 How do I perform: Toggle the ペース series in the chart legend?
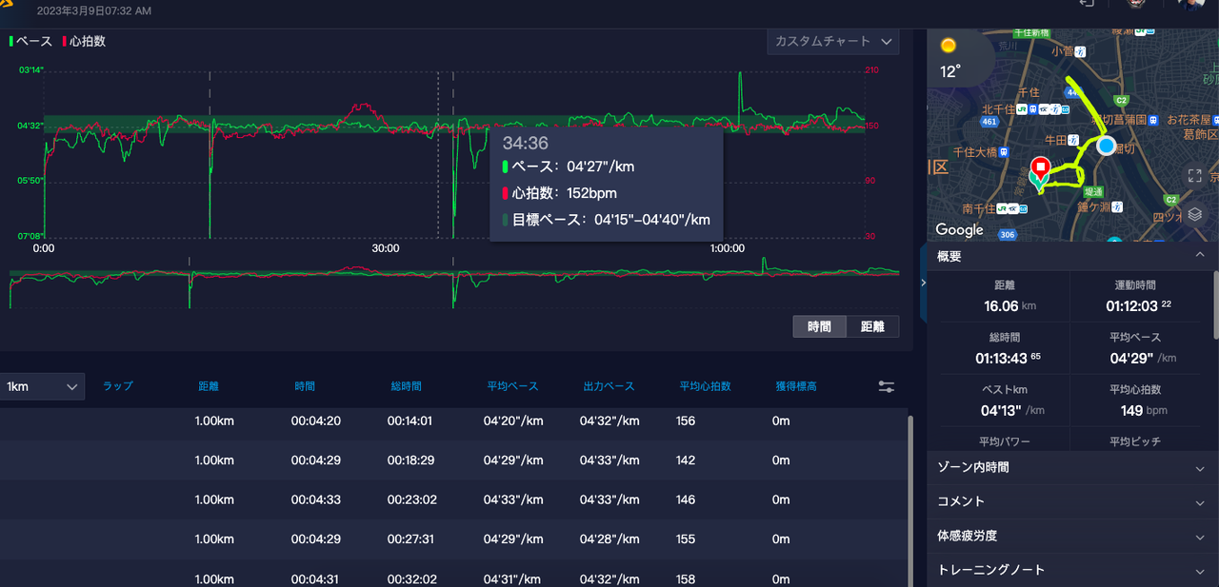(x=30, y=41)
